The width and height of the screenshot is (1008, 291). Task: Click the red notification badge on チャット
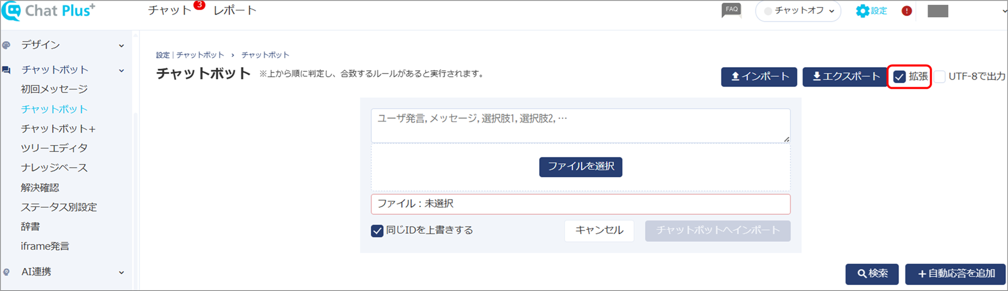[199, 5]
